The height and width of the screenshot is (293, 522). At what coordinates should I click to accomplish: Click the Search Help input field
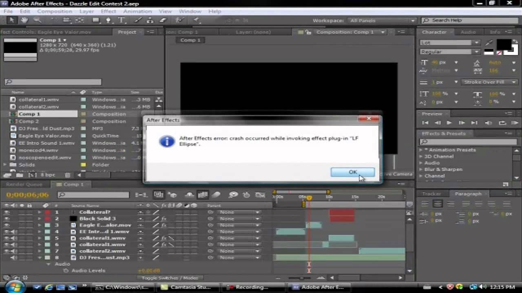(x=469, y=20)
